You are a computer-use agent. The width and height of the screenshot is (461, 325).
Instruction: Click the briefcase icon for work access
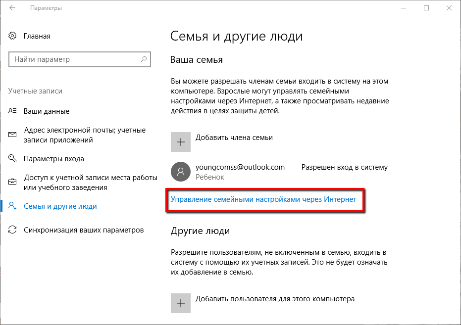coord(13,183)
